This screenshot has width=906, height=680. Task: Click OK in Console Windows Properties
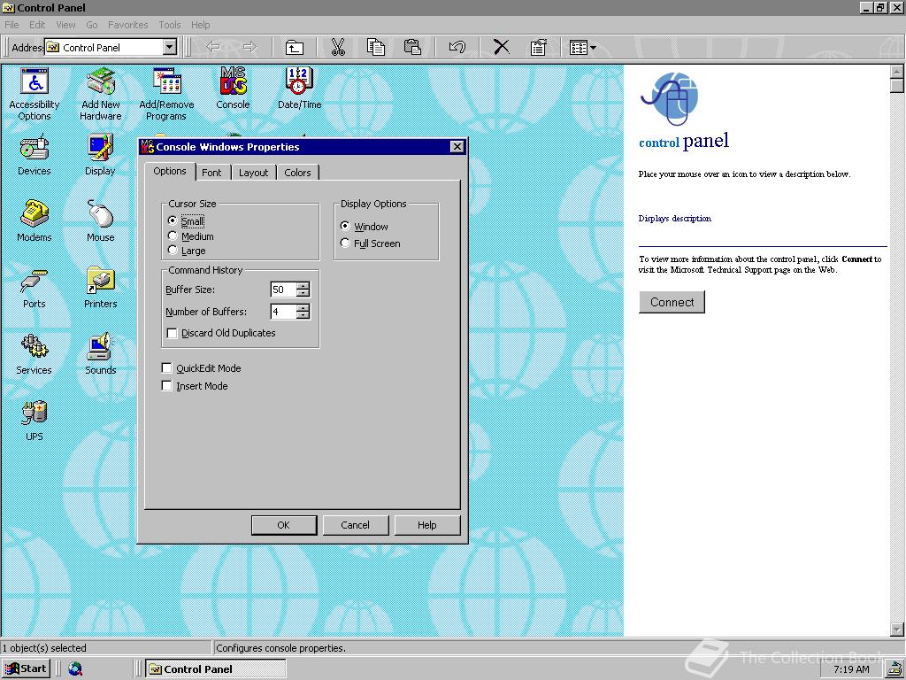(284, 525)
